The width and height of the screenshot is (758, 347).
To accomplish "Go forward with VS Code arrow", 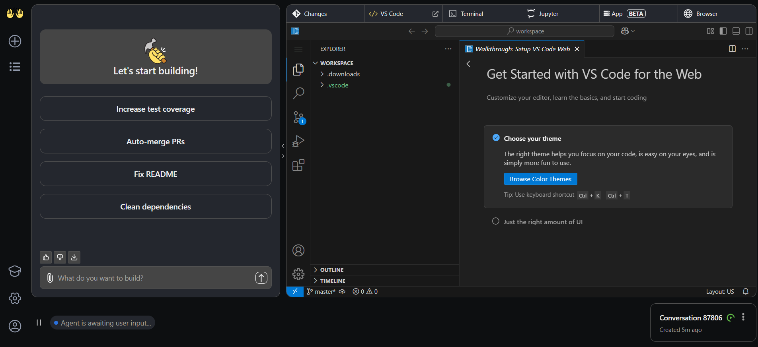I will [425, 31].
